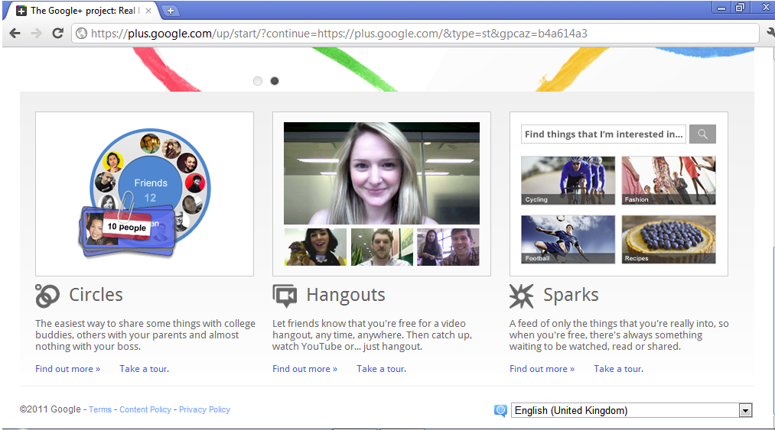Click 'Find out more' under Circles
The image size is (775, 430).
tap(68, 369)
